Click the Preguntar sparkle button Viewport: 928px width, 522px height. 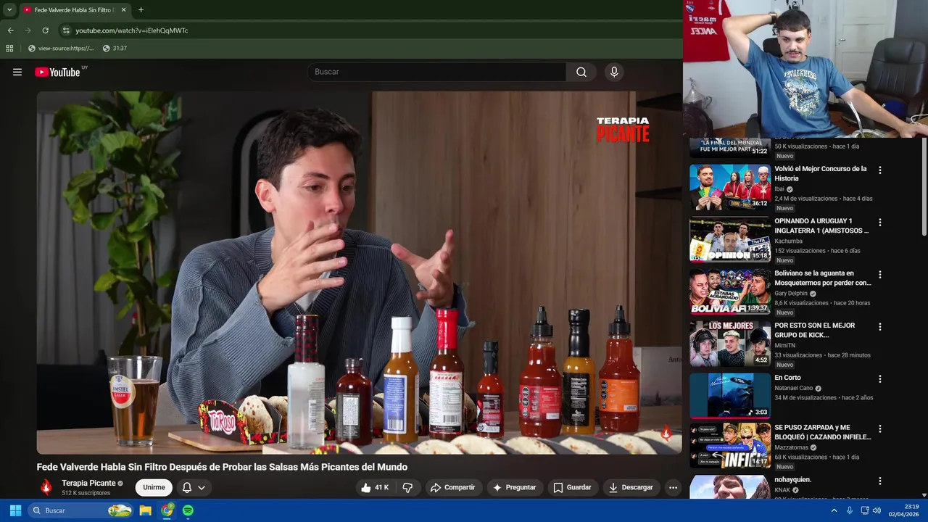514,487
